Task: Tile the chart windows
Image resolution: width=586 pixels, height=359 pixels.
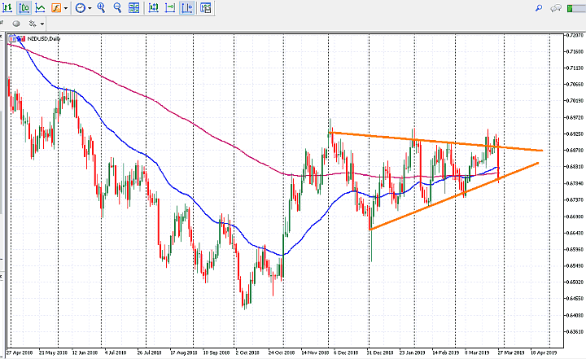Action: pos(135,8)
